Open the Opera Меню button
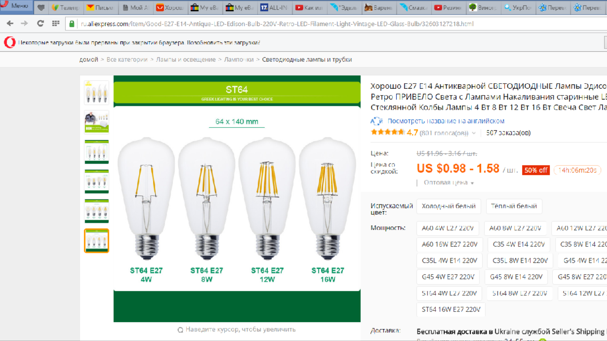This screenshot has width=607, height=341. pos(16,6)
